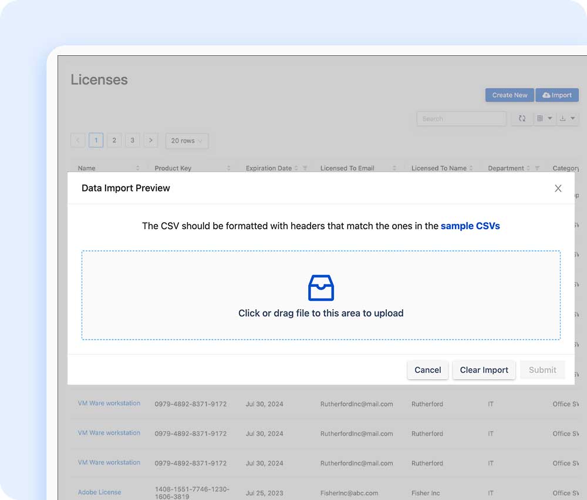The image size is (587, 500).
Task: Go to the previous page of licenses
Action: tap(78, 140)
